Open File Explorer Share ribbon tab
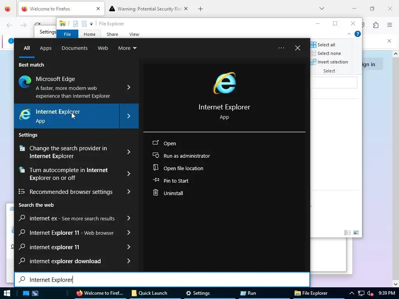The width and height of the screenshot is (399, 299). 112,34
